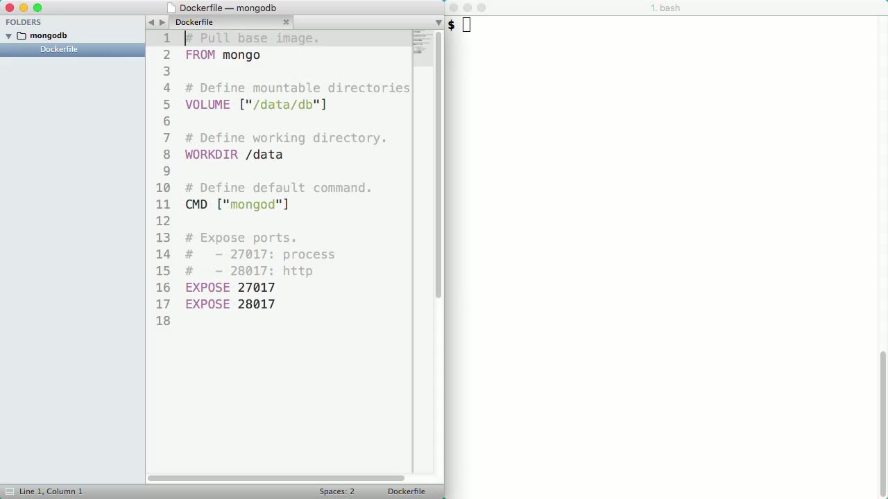This screenshot has height=499, width=888.
Task: Go to next tab with right arrow
Action: coord(162,22)
